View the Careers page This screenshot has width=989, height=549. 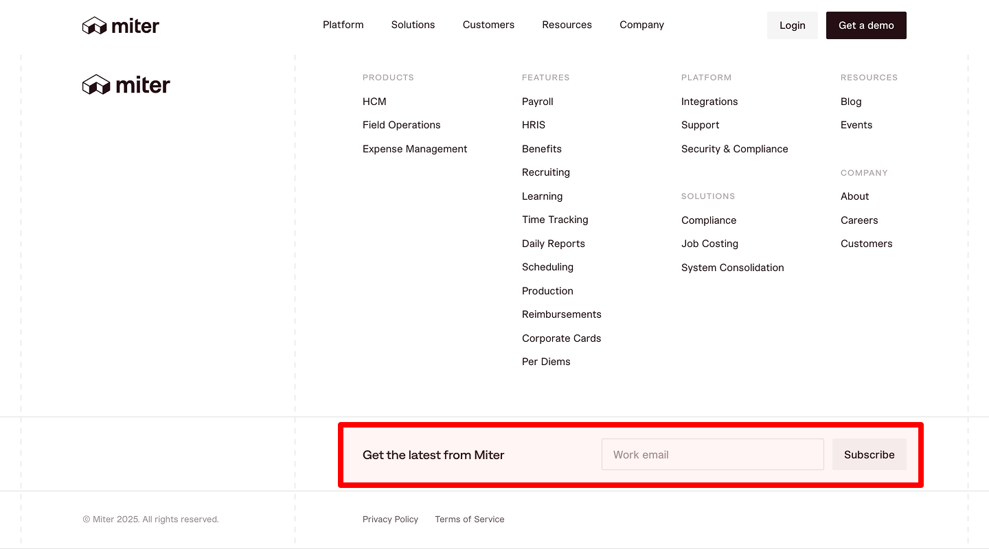pos(859,220)
